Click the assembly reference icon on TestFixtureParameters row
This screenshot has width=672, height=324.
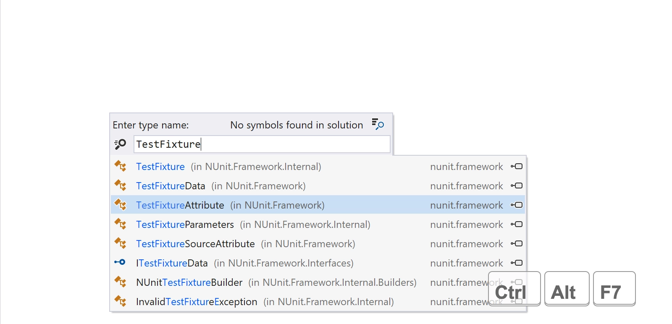pos(517,225)
